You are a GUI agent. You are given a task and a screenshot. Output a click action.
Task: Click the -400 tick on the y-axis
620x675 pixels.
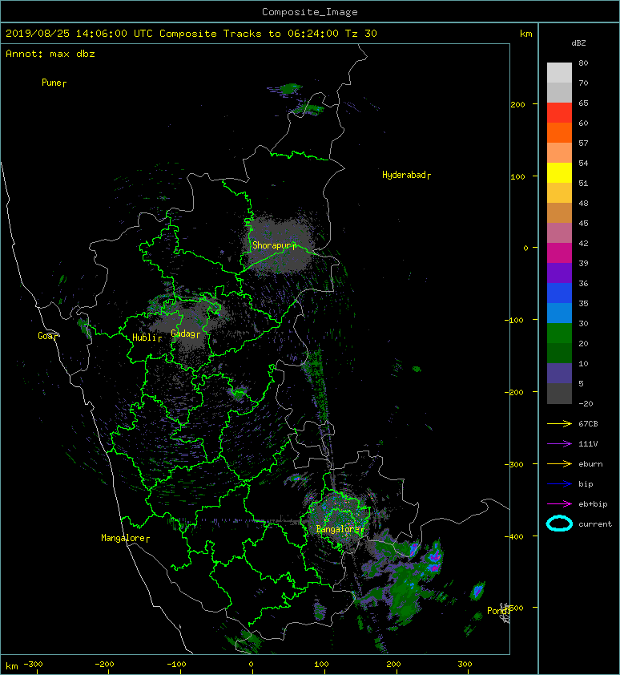coord(513,536)
